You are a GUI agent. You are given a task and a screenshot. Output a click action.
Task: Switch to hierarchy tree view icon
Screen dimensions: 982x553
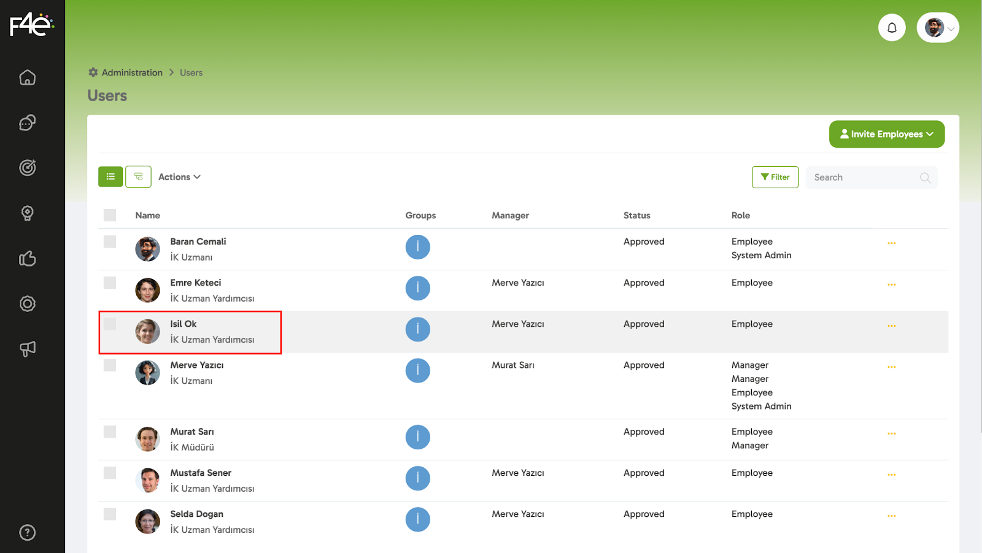[138, 177]
